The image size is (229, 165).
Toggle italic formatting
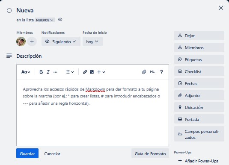[x=48, y=72]
